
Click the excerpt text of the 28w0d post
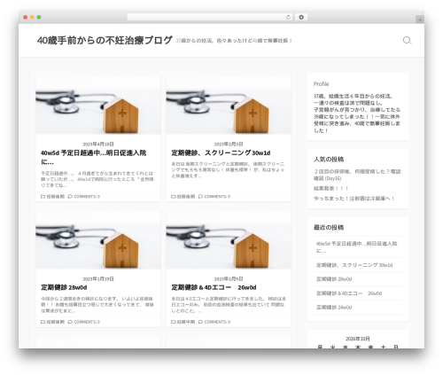pyautogui.click(x=97, y=305)
